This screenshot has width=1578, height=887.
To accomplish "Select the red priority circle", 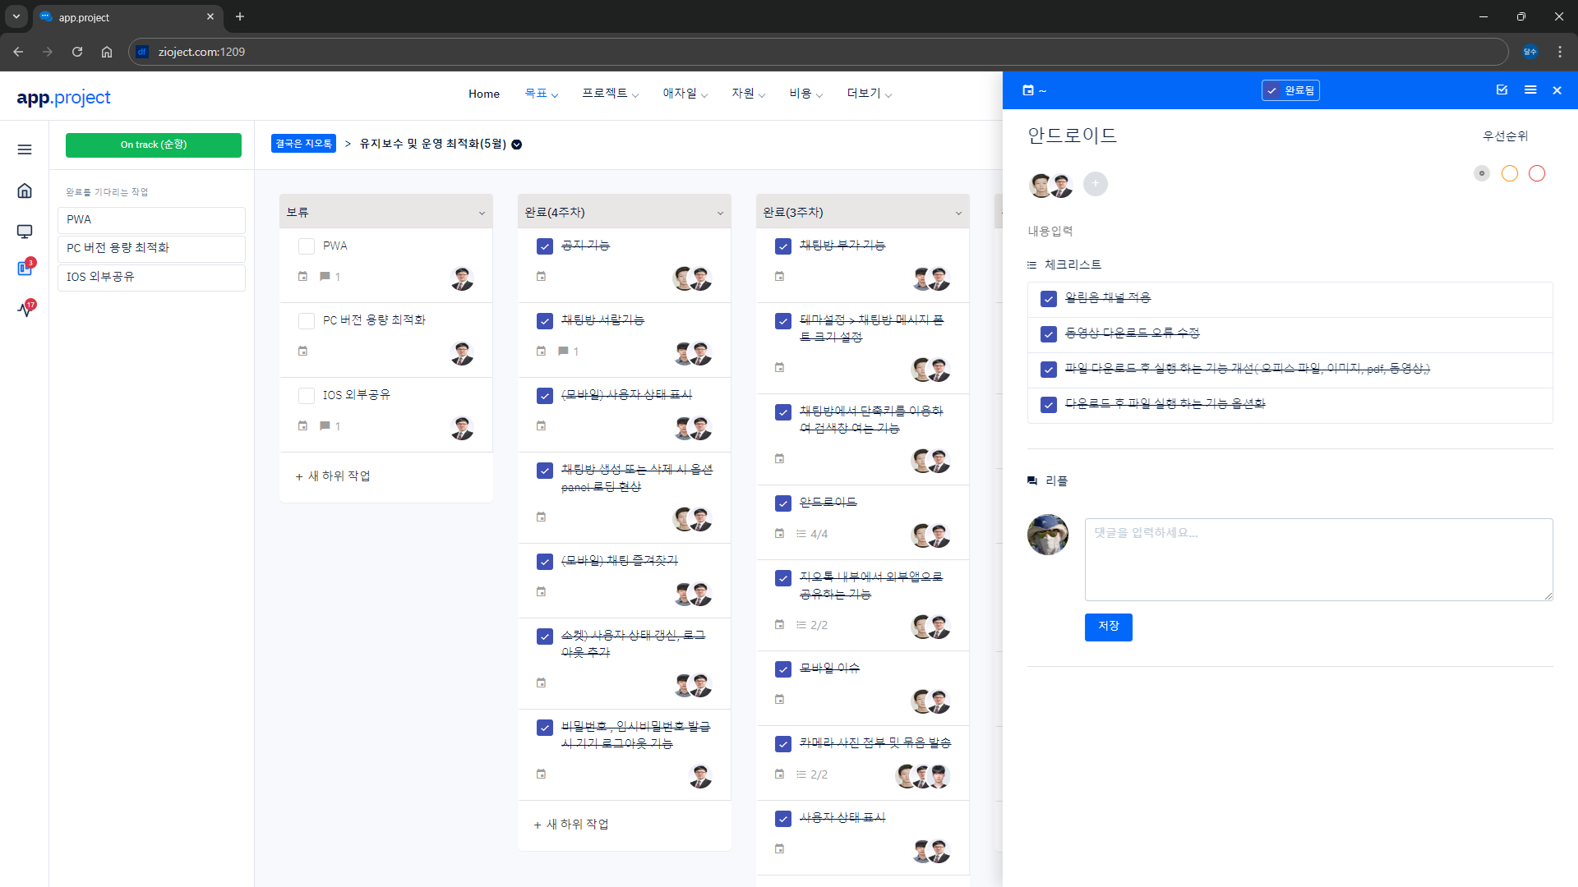I will tap(1537, 173).
